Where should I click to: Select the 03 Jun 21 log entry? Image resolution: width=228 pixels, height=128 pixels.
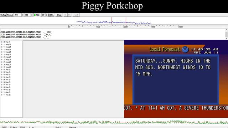(7, 75)
